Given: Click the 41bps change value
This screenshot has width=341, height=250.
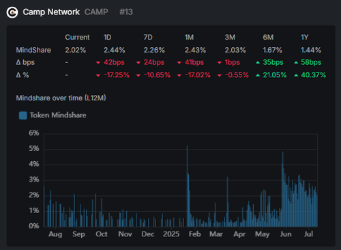Looking at the screenshot, I should coord(194,62).
